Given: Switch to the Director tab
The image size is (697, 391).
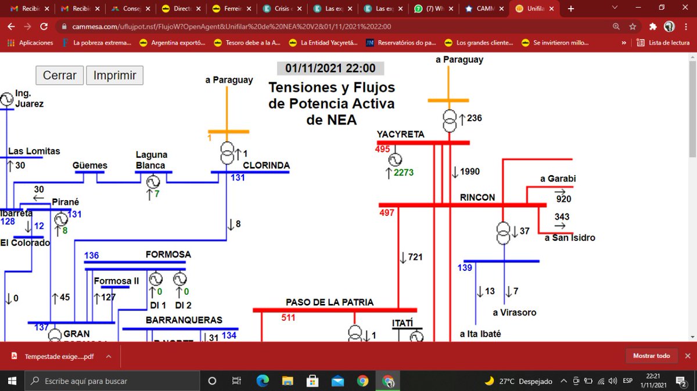Looking at the screenshot, I should (x=182, y=9).
